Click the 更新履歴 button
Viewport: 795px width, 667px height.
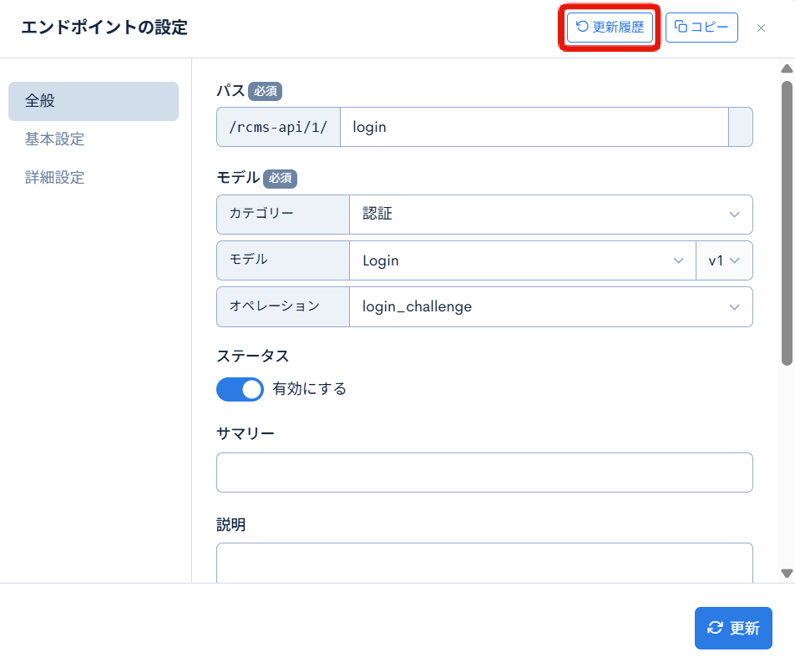609,28
